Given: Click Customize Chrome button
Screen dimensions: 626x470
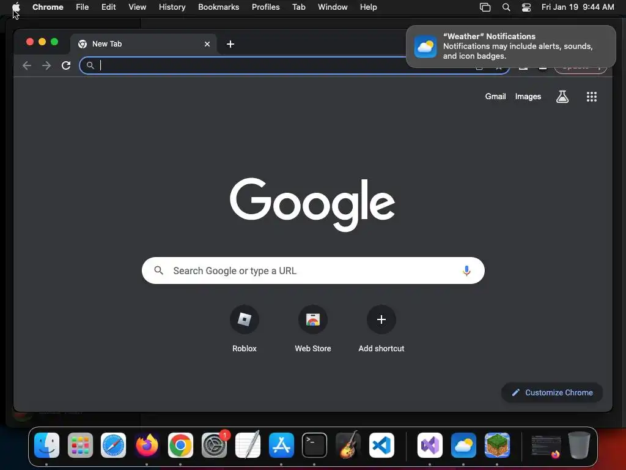Looking at the screenshot, I should coord(552,392).
